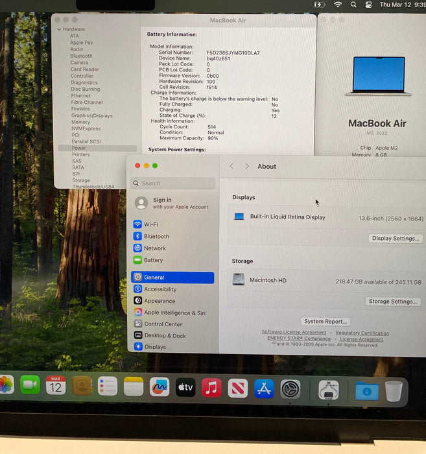Launch FaceTime from the Dock
Screen dimensions: 426x454
[x=30, y=385]
